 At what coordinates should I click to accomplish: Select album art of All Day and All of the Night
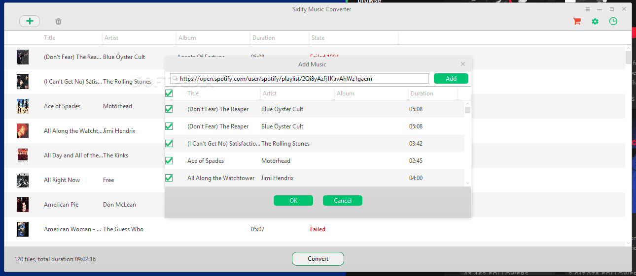pyautogui.click(x=23, y=155)
